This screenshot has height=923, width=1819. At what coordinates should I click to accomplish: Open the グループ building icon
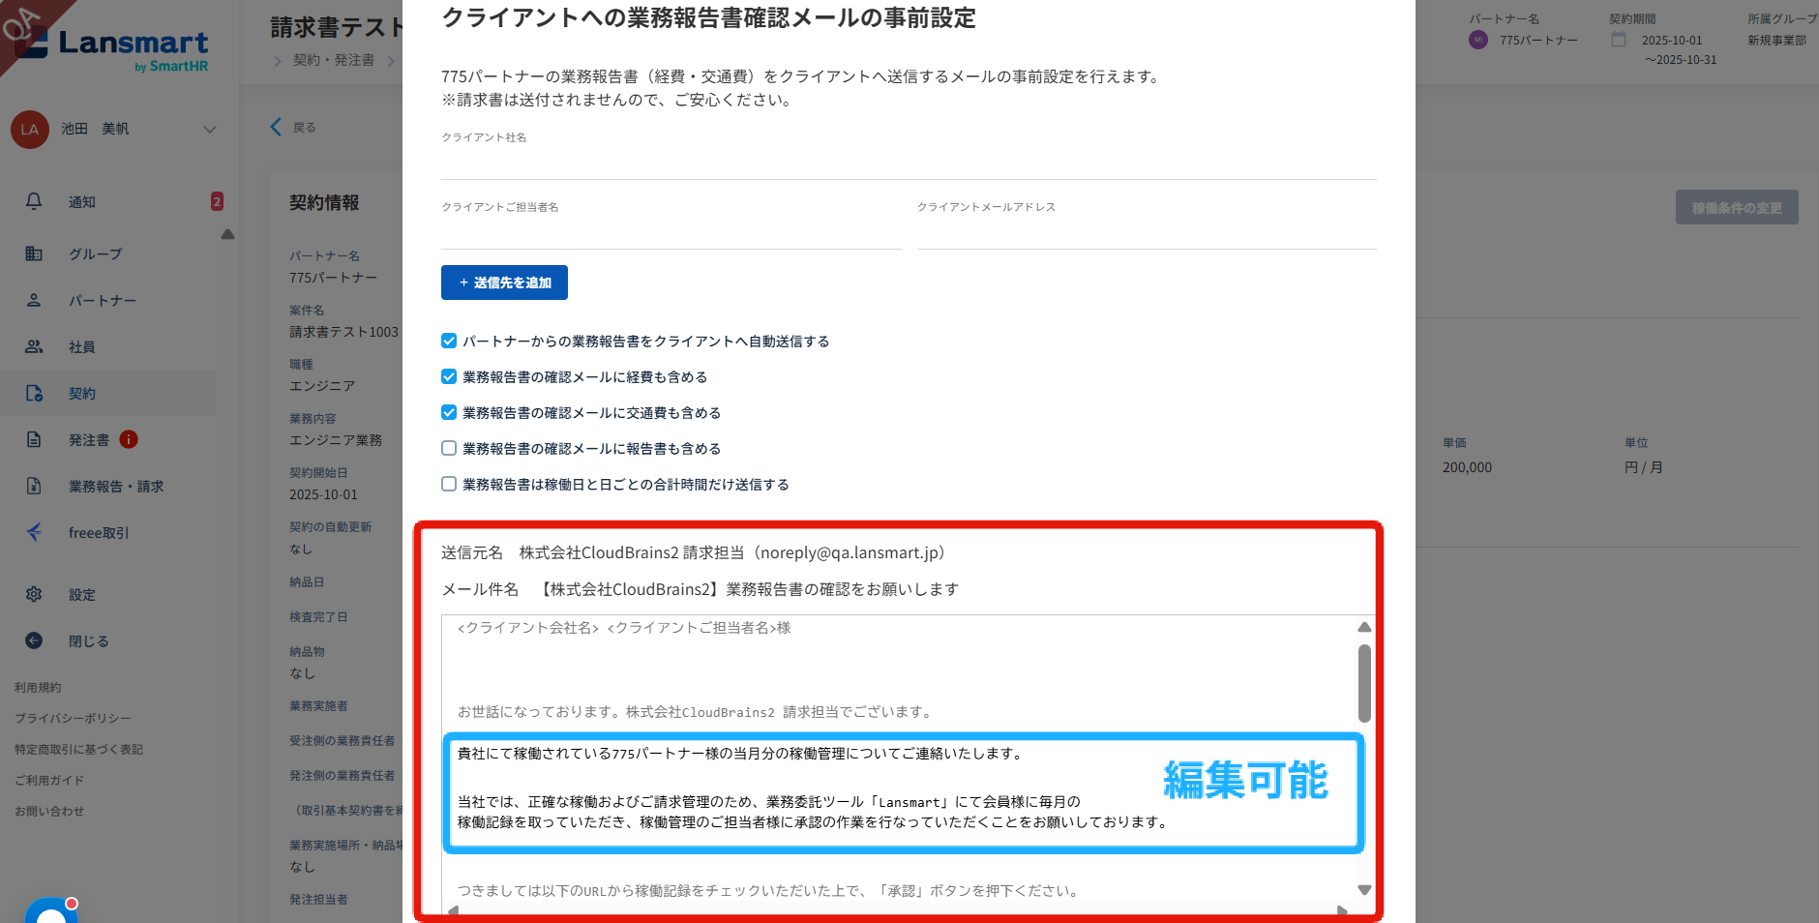coord(34,253)
